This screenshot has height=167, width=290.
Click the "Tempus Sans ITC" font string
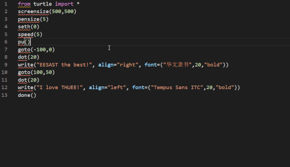pyautogui.click(x=177, y=87)
